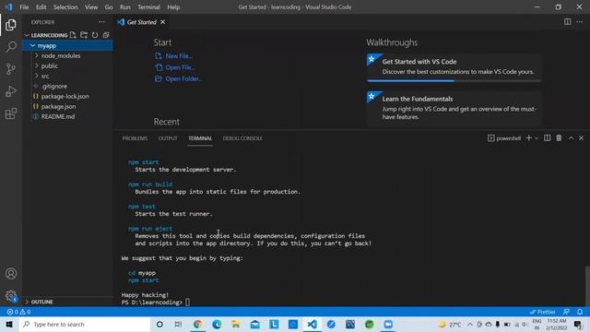
Task: Add a new terminal with plus icon
Action: click(x=528, y=138)
